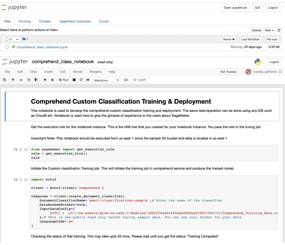285x245 pixels.
Task: Open comprehend_class_notebook.ipynb link
Action: (42, 47)
